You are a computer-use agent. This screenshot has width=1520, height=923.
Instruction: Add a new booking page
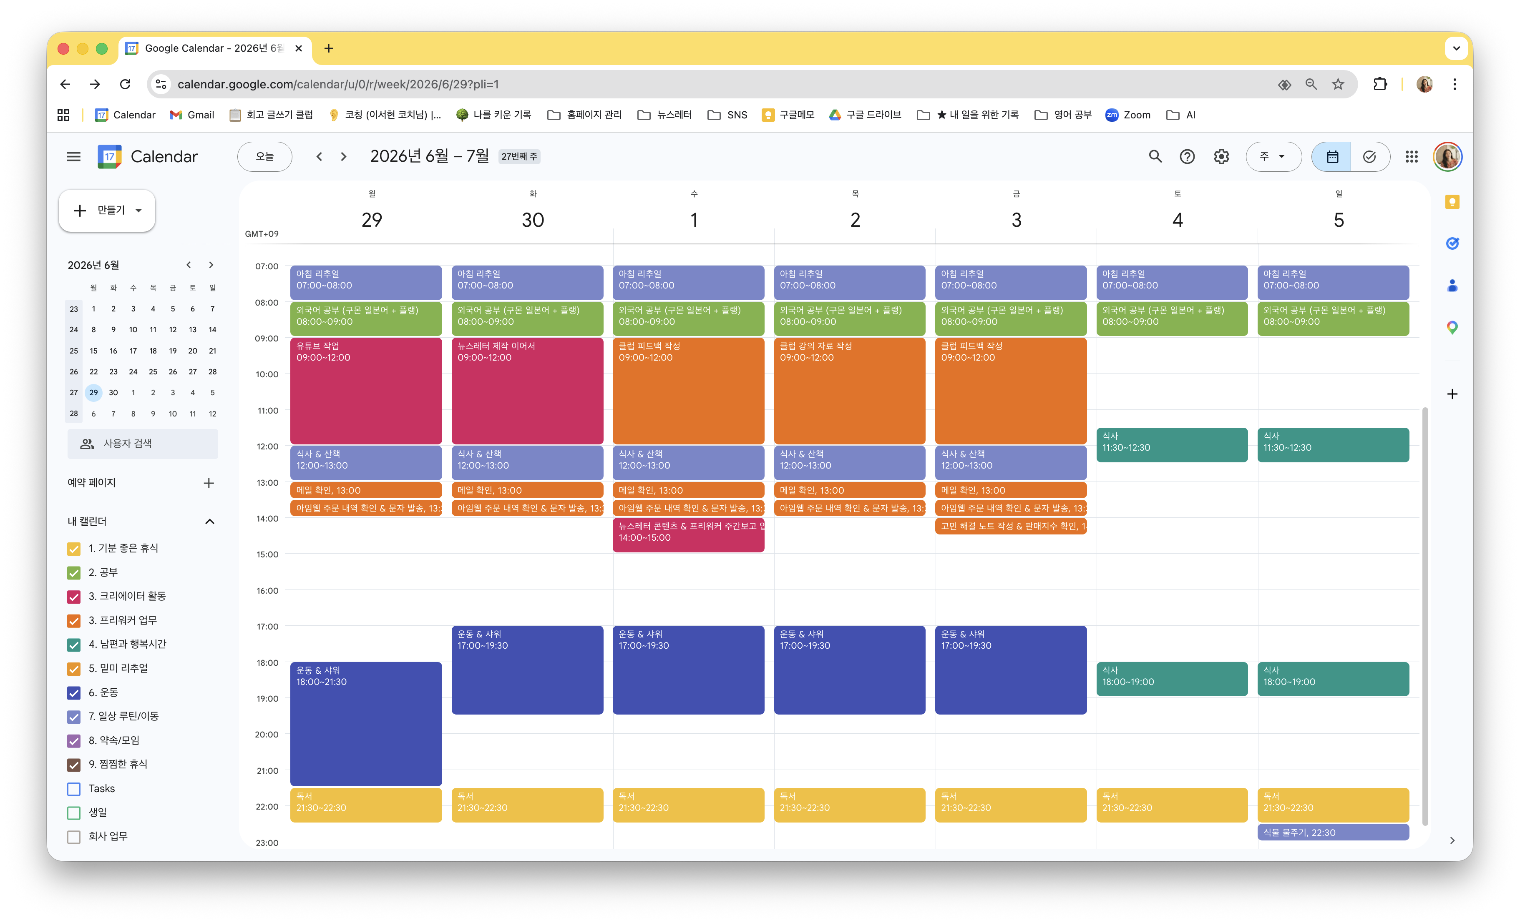pyautogui.click(x=209, y=483)
